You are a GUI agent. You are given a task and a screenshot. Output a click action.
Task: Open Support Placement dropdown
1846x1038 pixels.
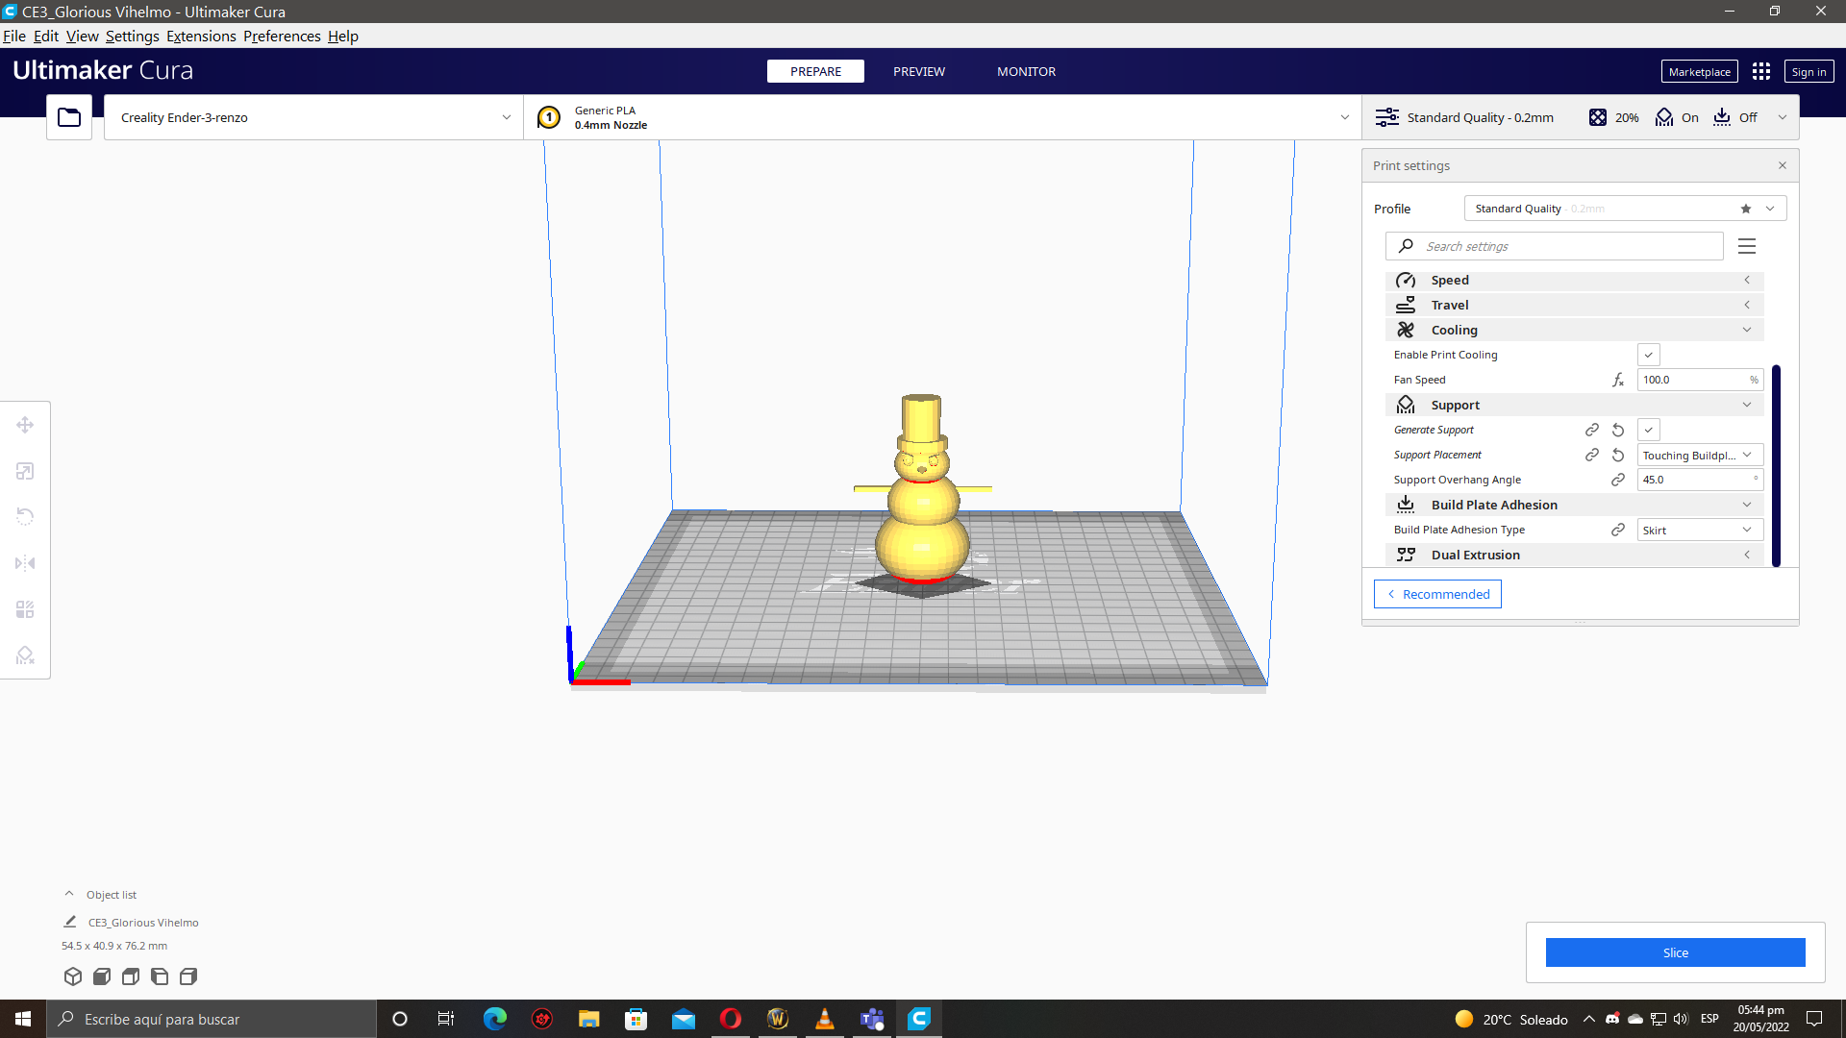click(1700, 455)
